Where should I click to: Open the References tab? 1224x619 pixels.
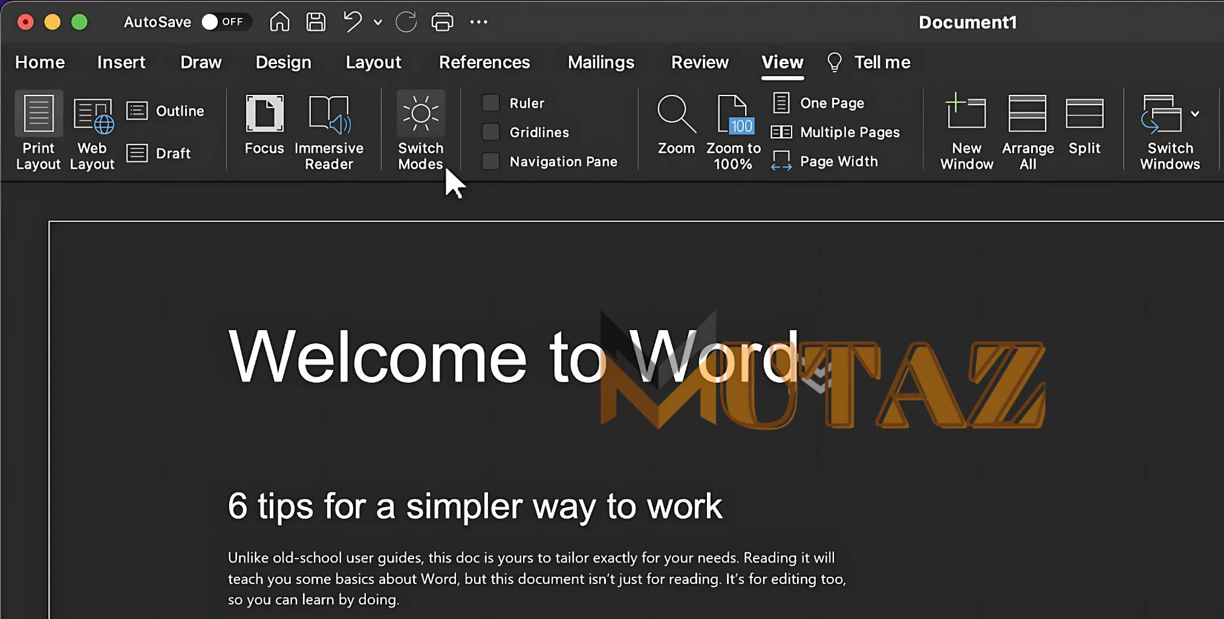pyautogui.click(x=484, y=62)
